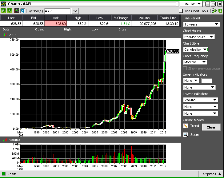Image resolution: width=224 pixels, height=178 pixels.
Task: Select the Zoom magnifier cursor tool
Action: (186, 135)
